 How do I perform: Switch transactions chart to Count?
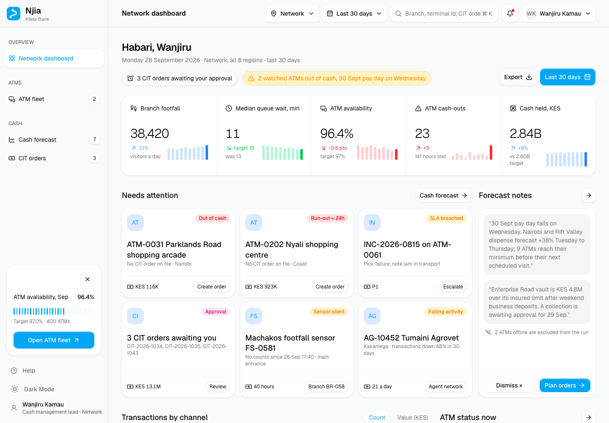(x=377, y=418)
